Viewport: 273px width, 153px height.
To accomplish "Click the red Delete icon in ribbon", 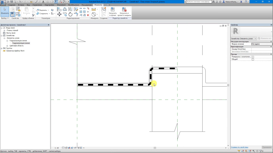I will click(x=88, y=15).
